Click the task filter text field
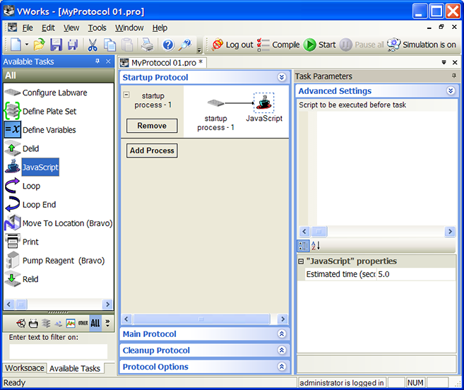 [58, 351]
